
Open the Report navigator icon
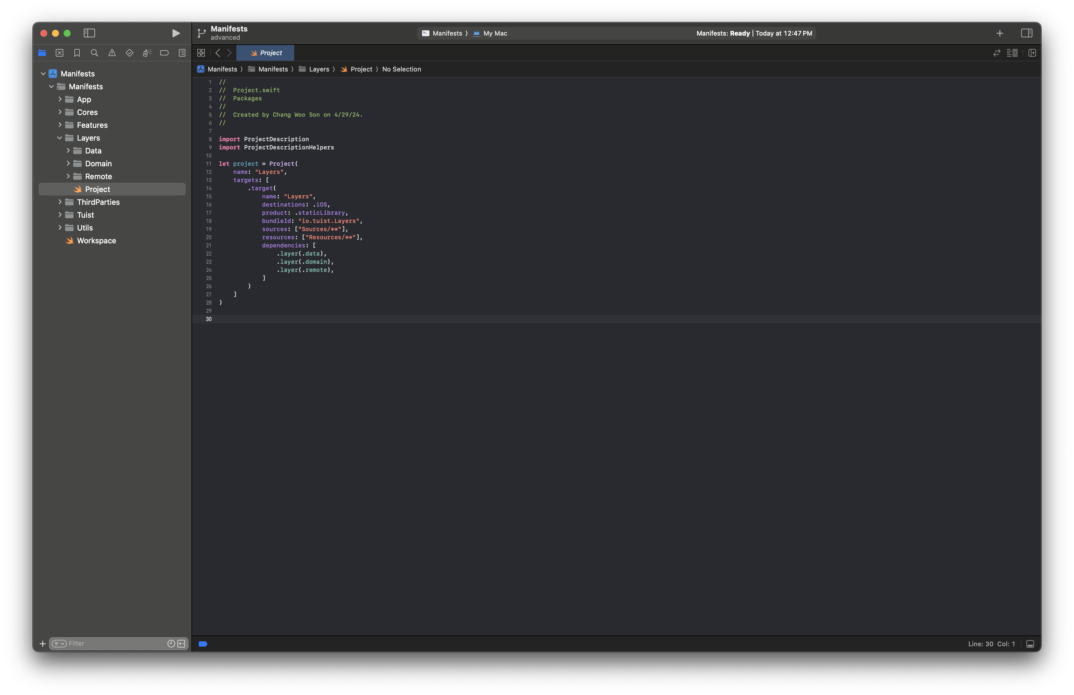point(182,53)
